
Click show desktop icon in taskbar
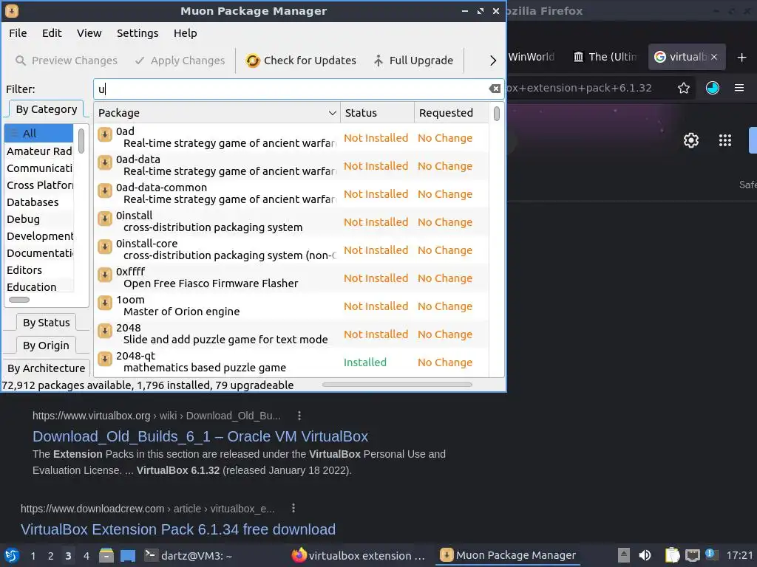point(128,555)
